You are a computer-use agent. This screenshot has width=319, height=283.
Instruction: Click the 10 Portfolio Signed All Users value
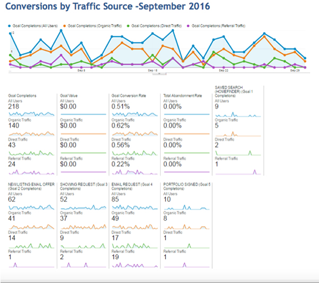[167, 199]
